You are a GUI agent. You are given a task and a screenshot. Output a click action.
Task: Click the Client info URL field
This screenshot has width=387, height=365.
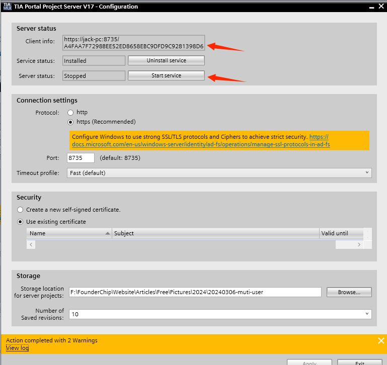(133, 43)
